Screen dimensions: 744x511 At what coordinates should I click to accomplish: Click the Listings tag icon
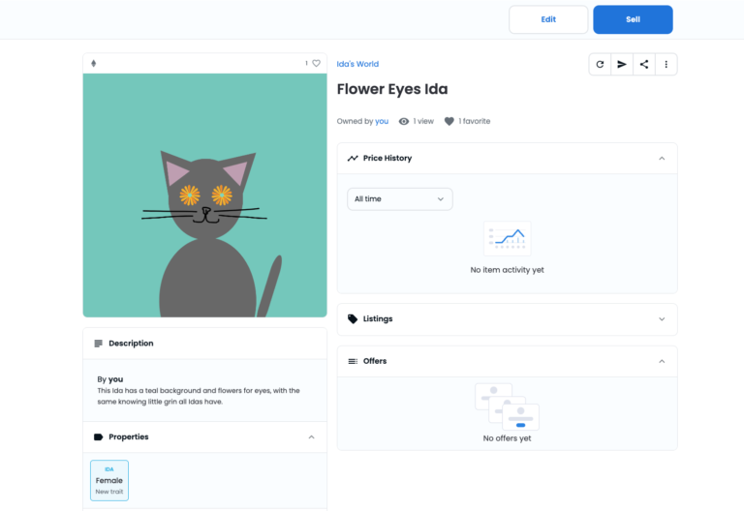pos(353,319)
